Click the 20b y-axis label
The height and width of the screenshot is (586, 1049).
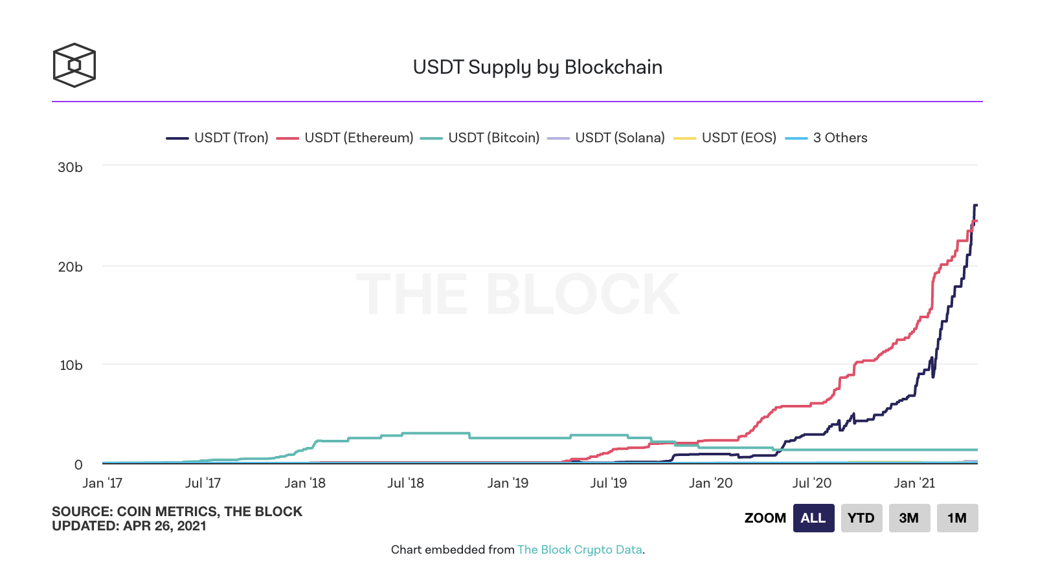click(x=70, y=266)
